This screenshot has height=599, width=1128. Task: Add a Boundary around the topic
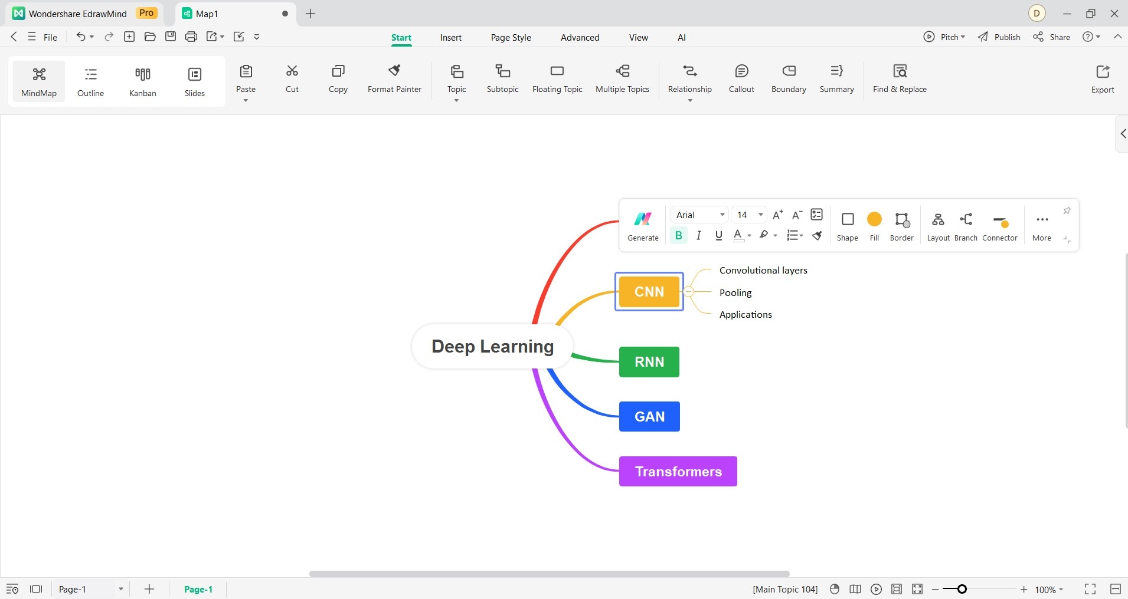tap(789, 79)
